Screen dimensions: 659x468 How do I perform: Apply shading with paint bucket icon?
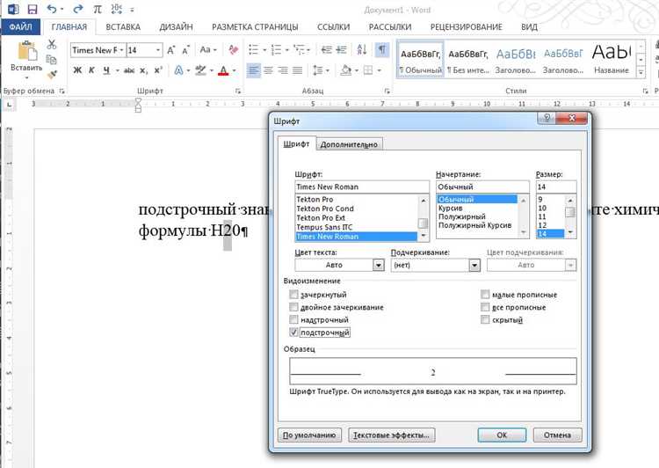[x=346, y=70]
